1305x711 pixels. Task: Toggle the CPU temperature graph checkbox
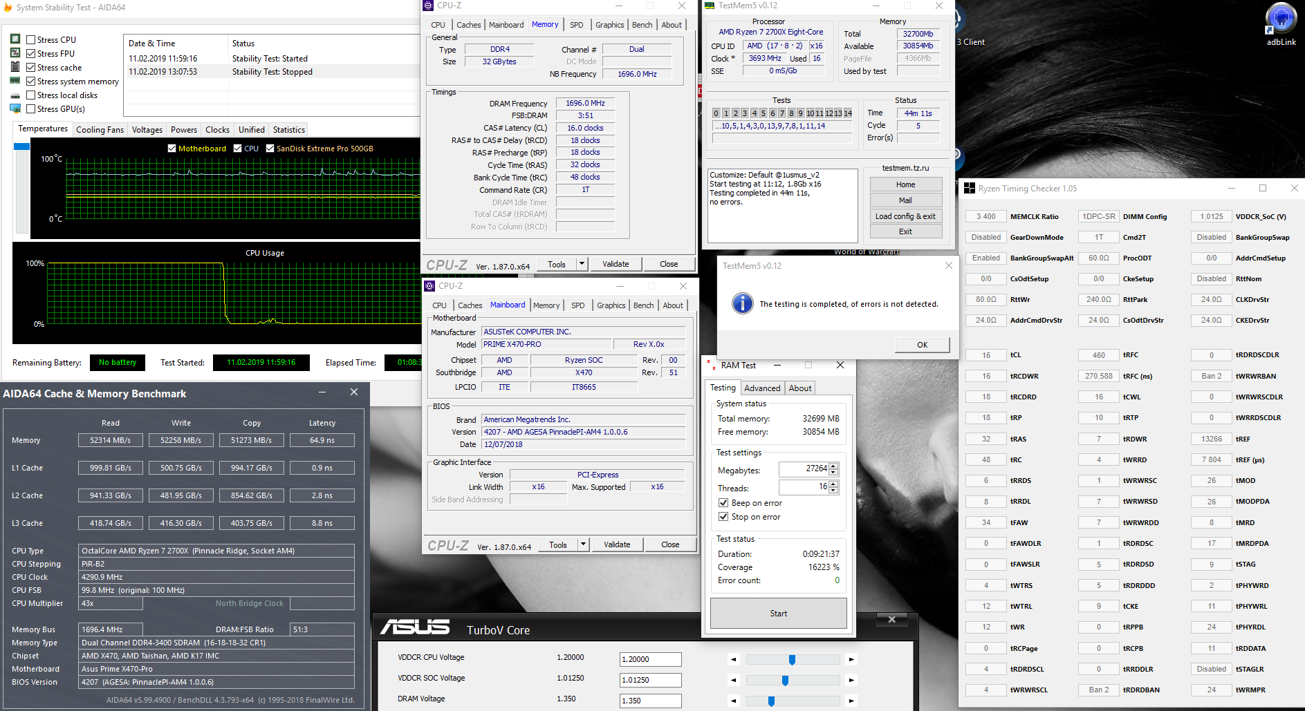pyautogui.click(x=238, y=149)
